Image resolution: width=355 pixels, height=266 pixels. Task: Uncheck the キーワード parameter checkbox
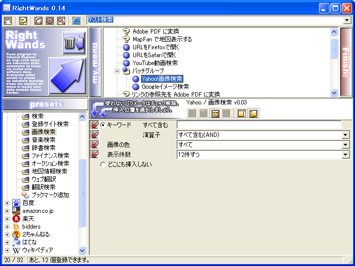pos(95,125)
